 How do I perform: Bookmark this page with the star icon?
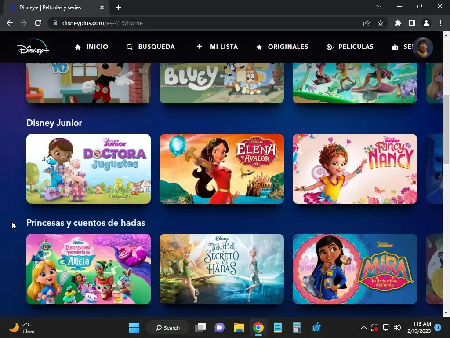pos(381,23)
